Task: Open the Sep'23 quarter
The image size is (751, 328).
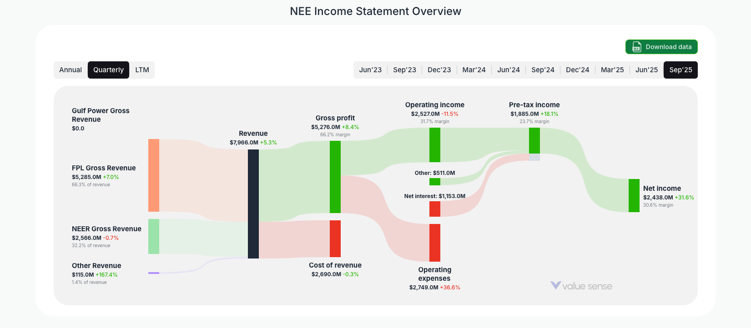Action: 405,70
